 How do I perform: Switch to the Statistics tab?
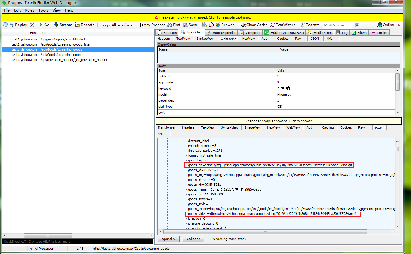pyautogui.click(x=167, y=32)
